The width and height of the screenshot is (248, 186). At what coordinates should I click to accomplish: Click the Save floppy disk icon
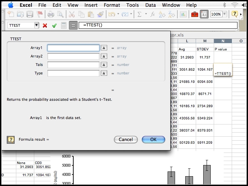pos(30,14)
